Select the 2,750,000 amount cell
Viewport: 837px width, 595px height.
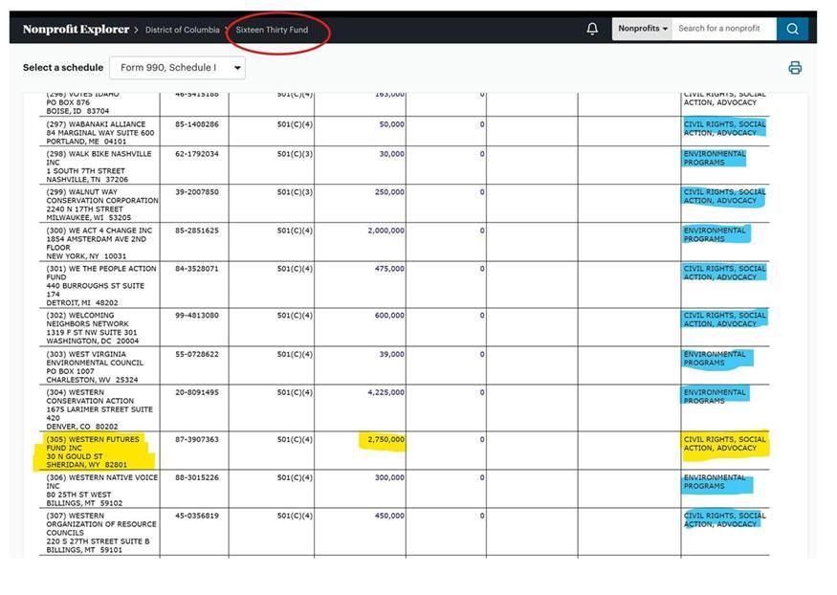coord(385,439)
